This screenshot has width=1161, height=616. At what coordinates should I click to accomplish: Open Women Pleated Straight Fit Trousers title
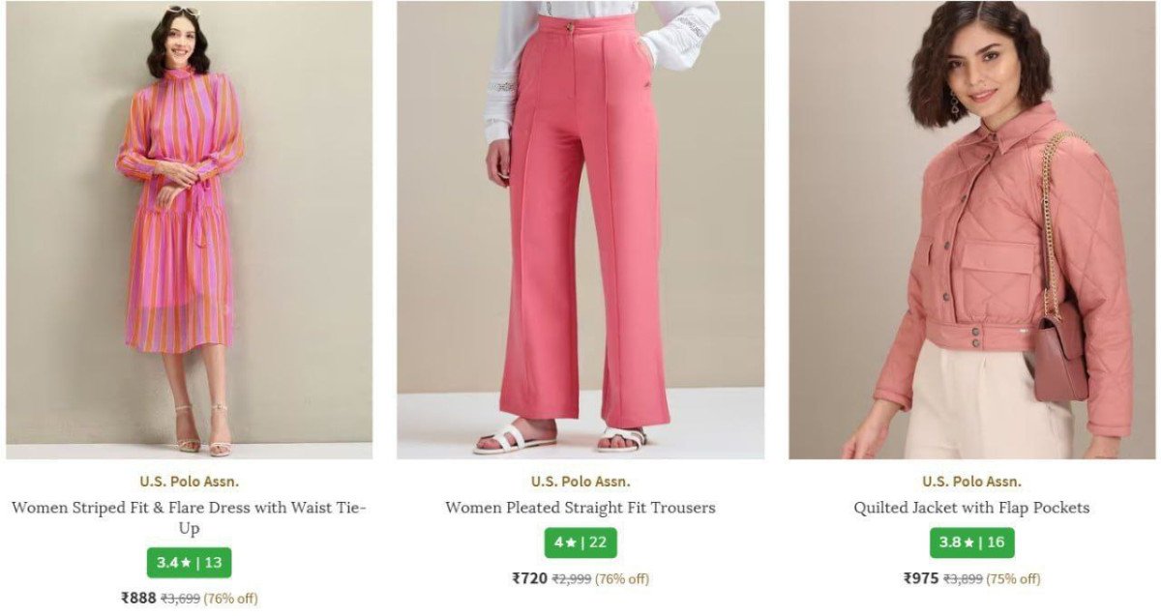coord(580,508)
